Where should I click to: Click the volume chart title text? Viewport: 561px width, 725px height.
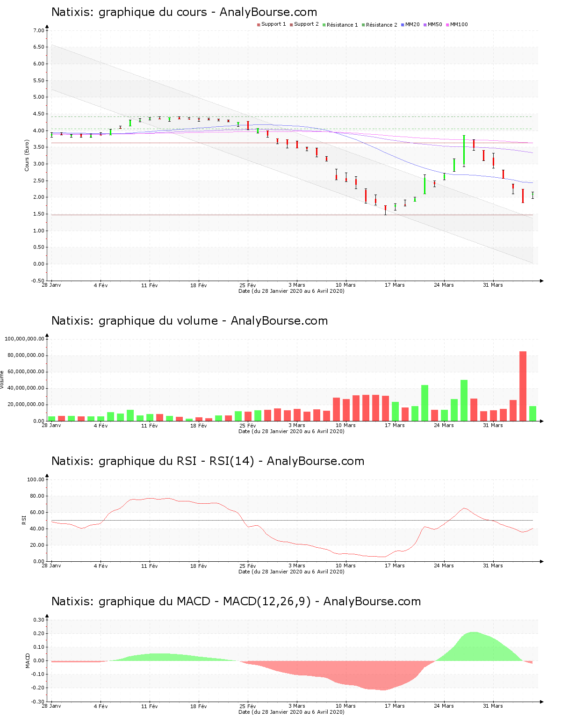coord(189,321)
